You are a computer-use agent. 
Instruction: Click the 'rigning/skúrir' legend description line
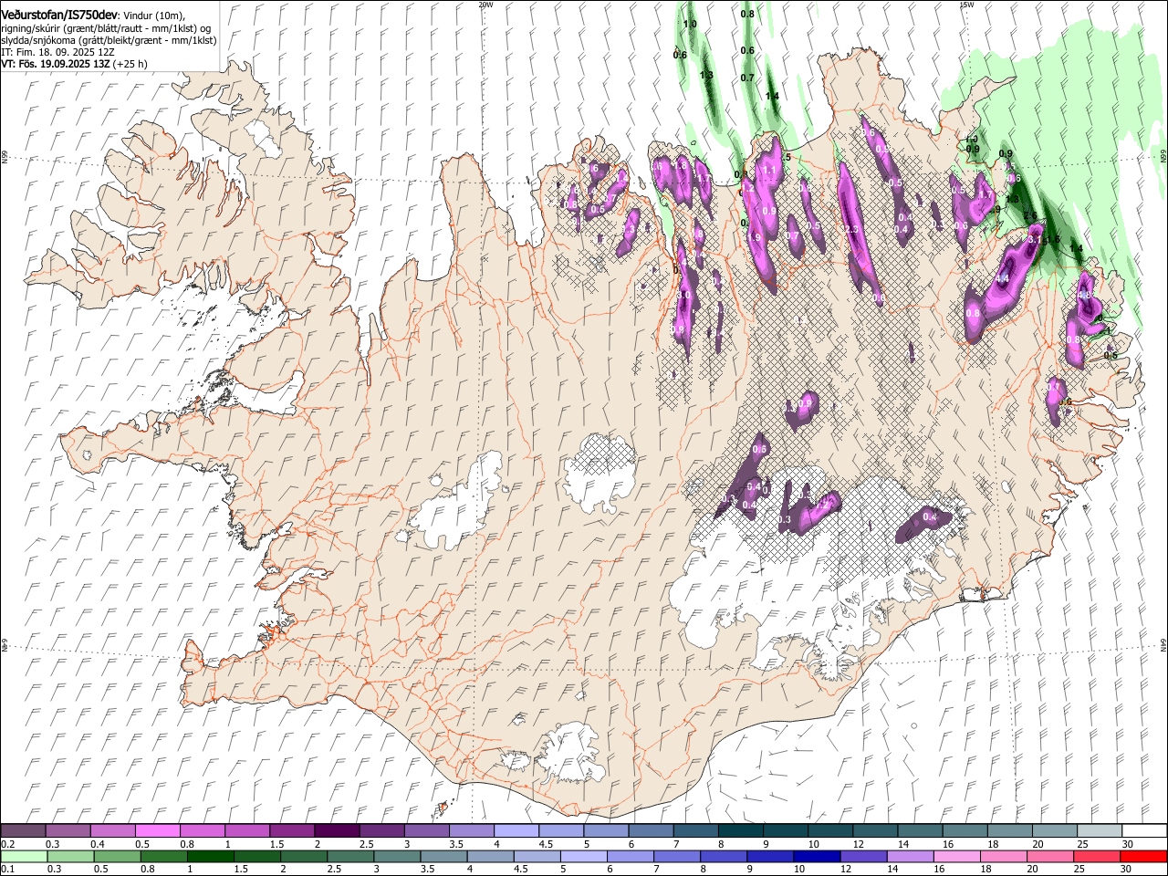click(x=106, y=28)
